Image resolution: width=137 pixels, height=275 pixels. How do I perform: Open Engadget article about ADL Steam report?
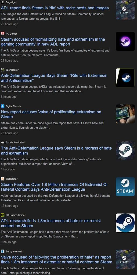coord(55,8)
